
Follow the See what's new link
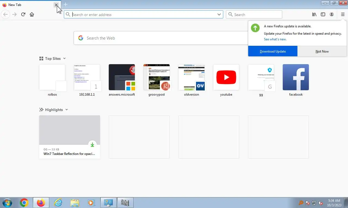coord(275,39)
